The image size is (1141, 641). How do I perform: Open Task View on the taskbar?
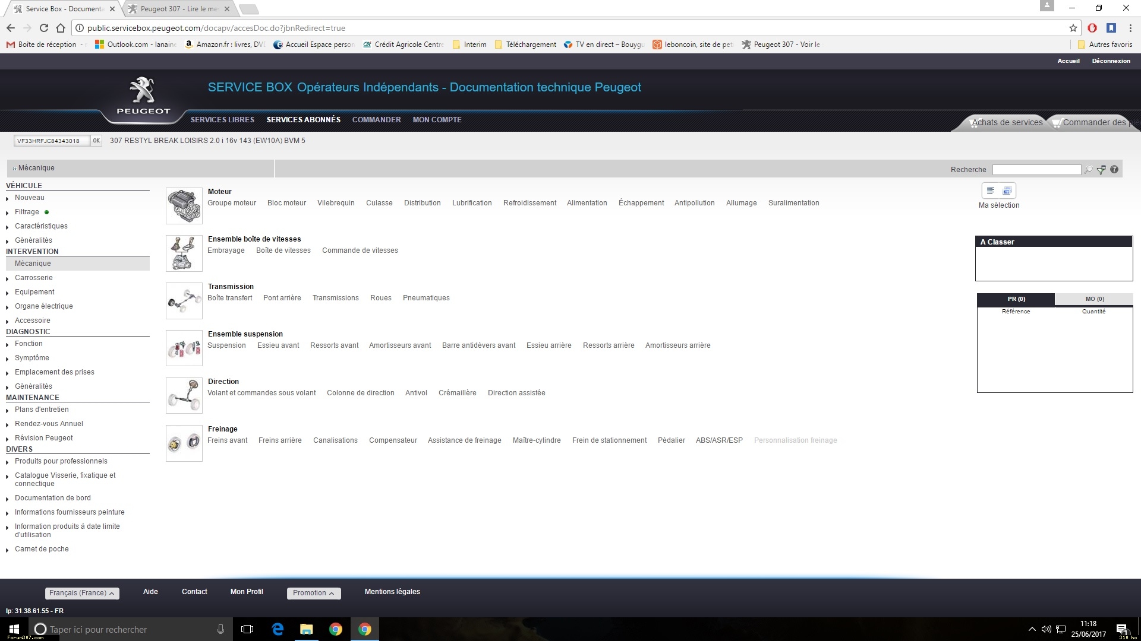coord(247,629)
